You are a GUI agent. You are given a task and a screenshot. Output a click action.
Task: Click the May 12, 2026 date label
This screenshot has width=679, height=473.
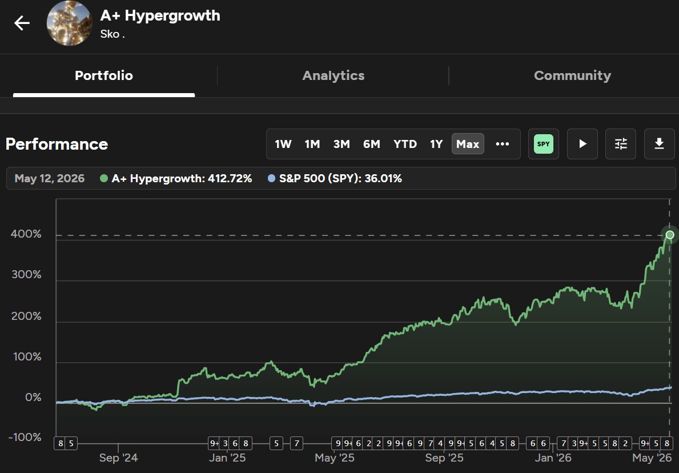point(49,178)
